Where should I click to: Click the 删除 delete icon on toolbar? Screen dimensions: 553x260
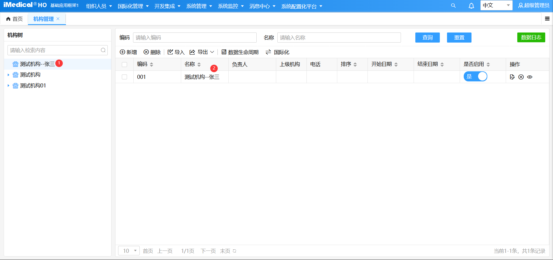[x=146, y=52]
